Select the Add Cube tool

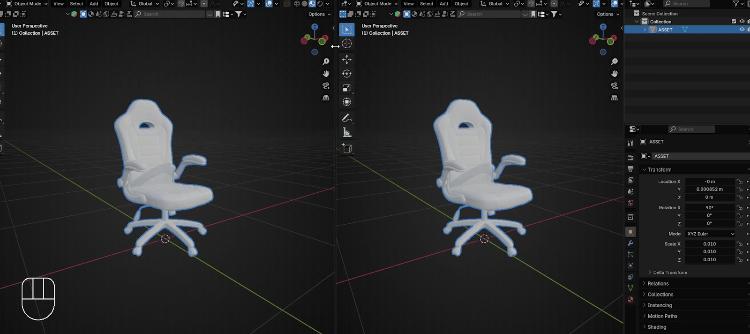coord(347,149)
